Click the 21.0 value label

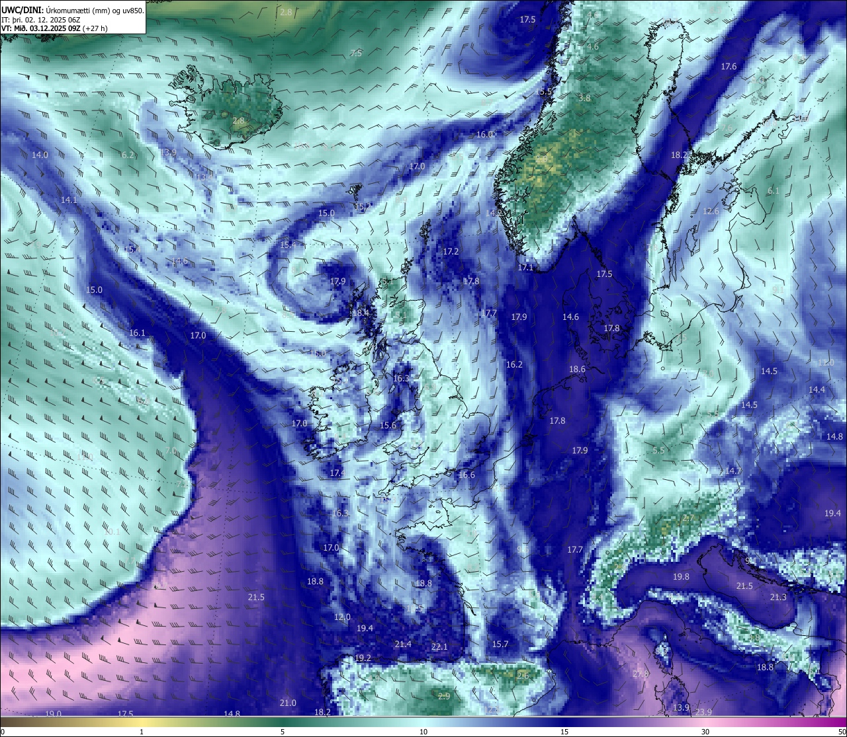(x=287, y=703)
